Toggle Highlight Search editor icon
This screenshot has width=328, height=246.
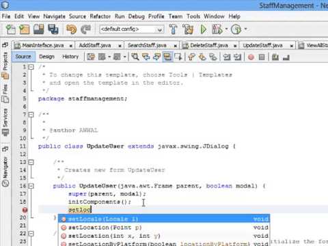pyautogui.click(x=167, y=57)
